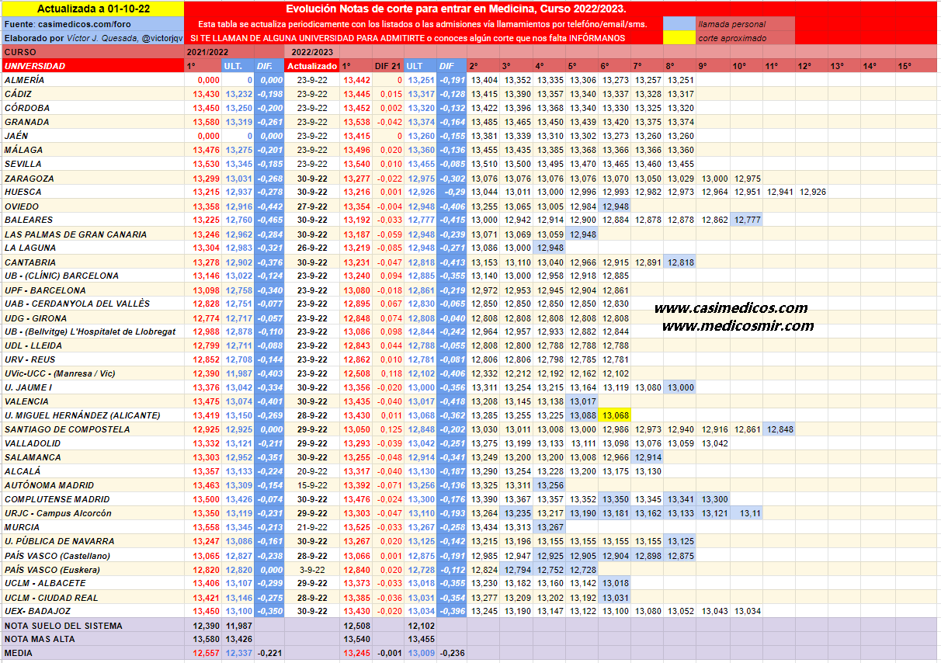Select the 'UB - (Bellvitge) L'Hospitalet de Llobregat' row label
Viewport: 941px width, 663px height.
tap(92, 331)
